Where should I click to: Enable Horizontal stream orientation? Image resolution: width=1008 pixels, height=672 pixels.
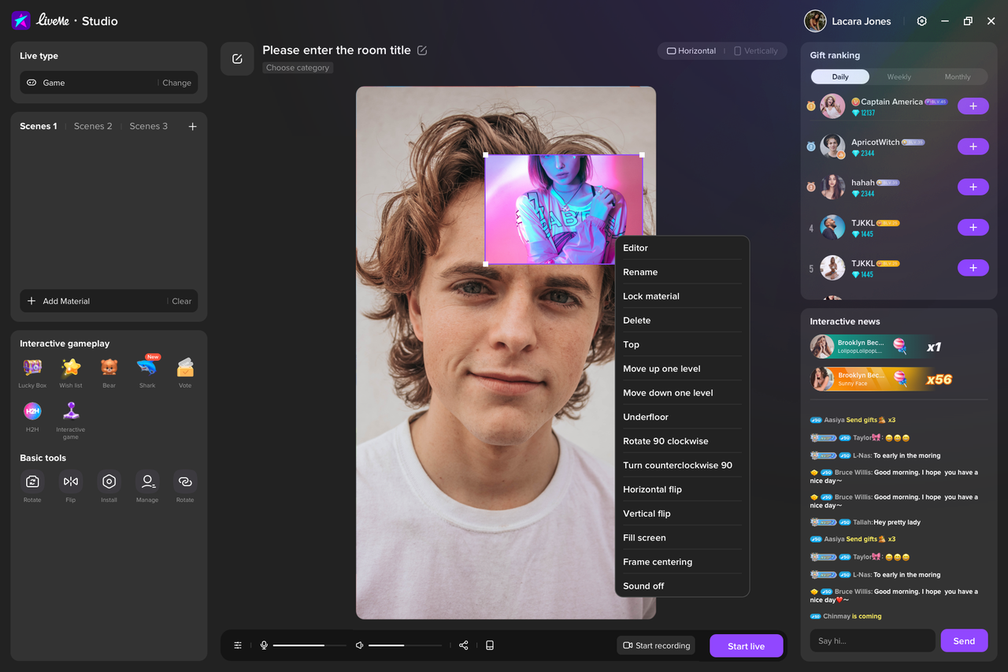pos(691,50)
